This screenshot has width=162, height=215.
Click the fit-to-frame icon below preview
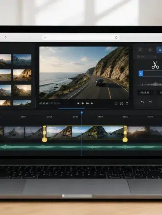(116, 104)
